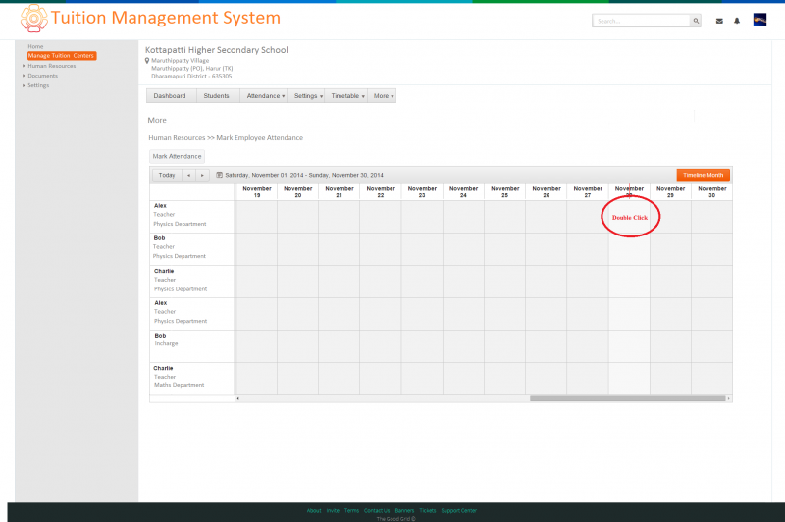
Task: Open the Dashboard tab
Action: pyautogui.click(x=170, y=96)
